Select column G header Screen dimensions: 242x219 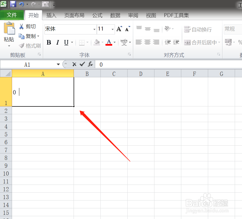(222, 74)
